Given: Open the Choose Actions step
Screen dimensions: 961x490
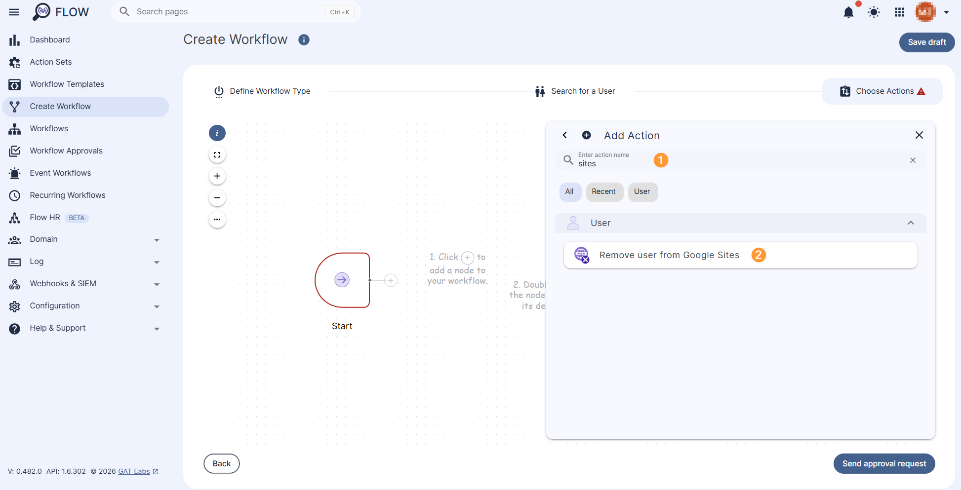Looking at the screenshot, I should point(882,91).
